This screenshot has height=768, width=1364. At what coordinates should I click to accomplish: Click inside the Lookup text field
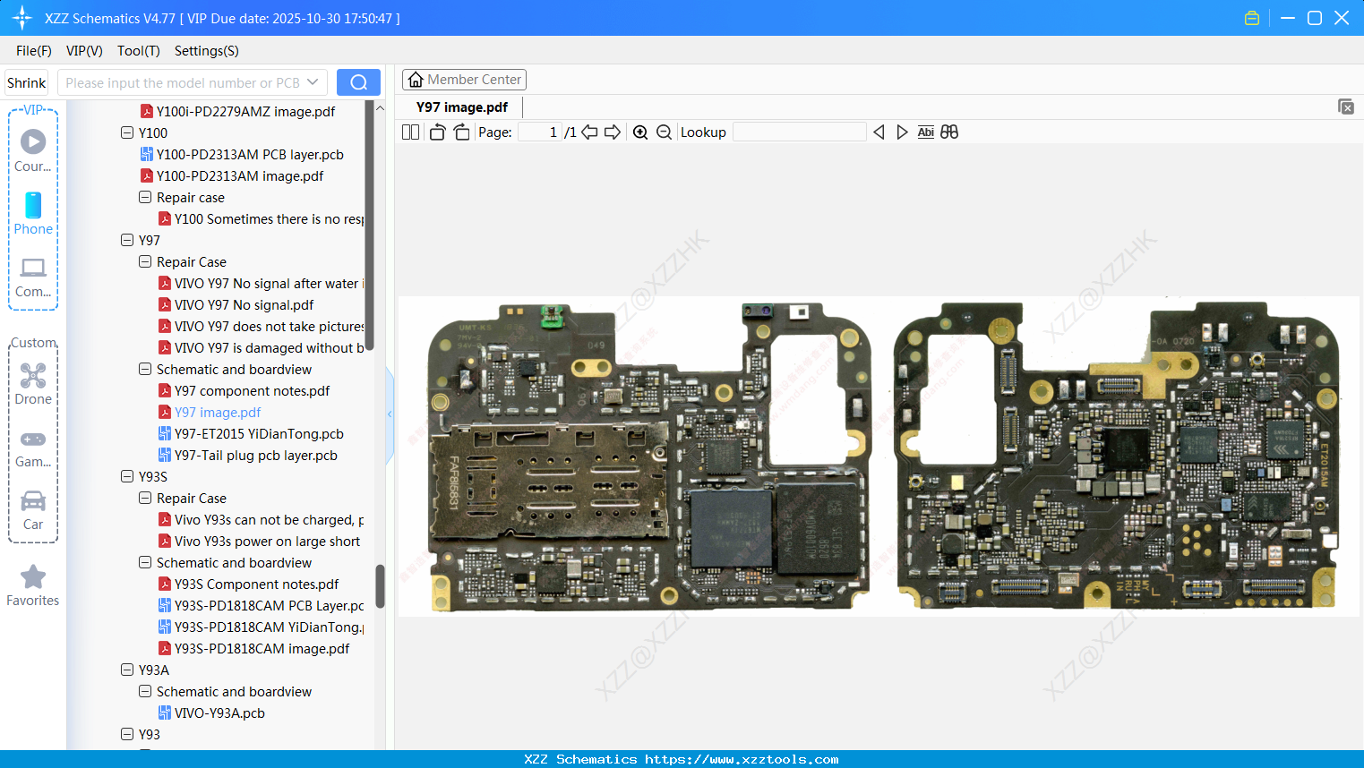[800, 132]
